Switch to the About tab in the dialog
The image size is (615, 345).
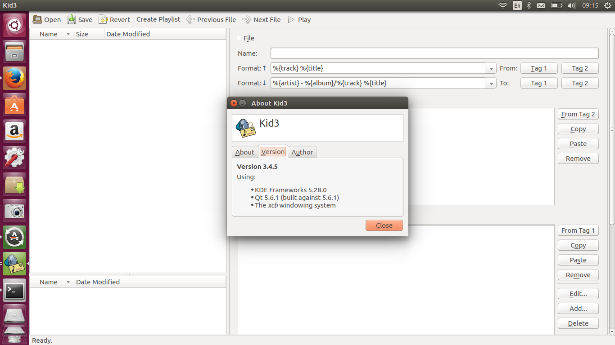(x=245, y=152)
